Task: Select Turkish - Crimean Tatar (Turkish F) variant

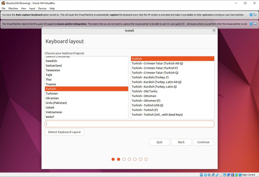Action: tap(172, 68)
